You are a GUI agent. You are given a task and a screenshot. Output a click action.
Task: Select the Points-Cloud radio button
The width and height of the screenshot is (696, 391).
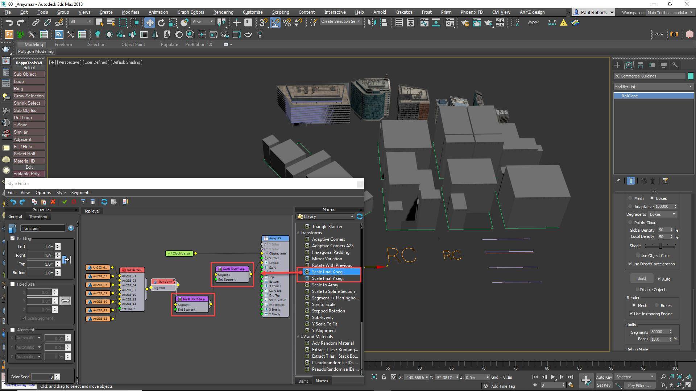[630, 222]
